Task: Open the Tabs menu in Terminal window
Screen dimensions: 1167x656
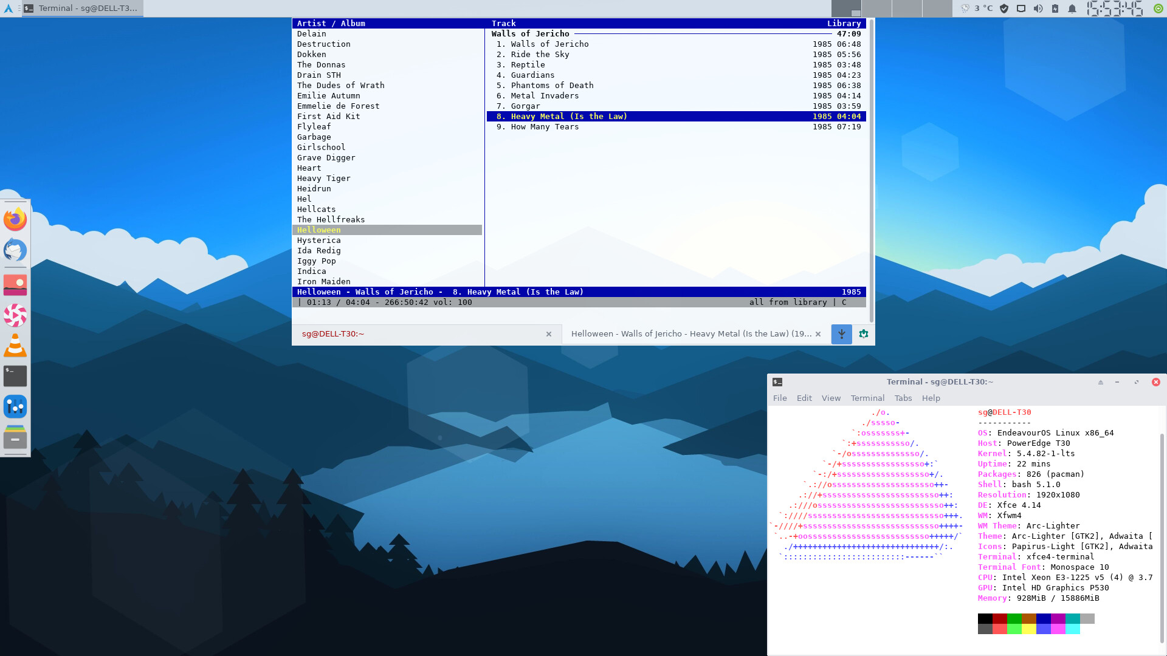Action: 903,398
